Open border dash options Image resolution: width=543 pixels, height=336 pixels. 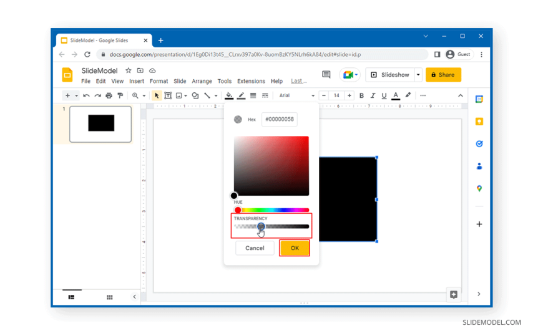[265, 96]
